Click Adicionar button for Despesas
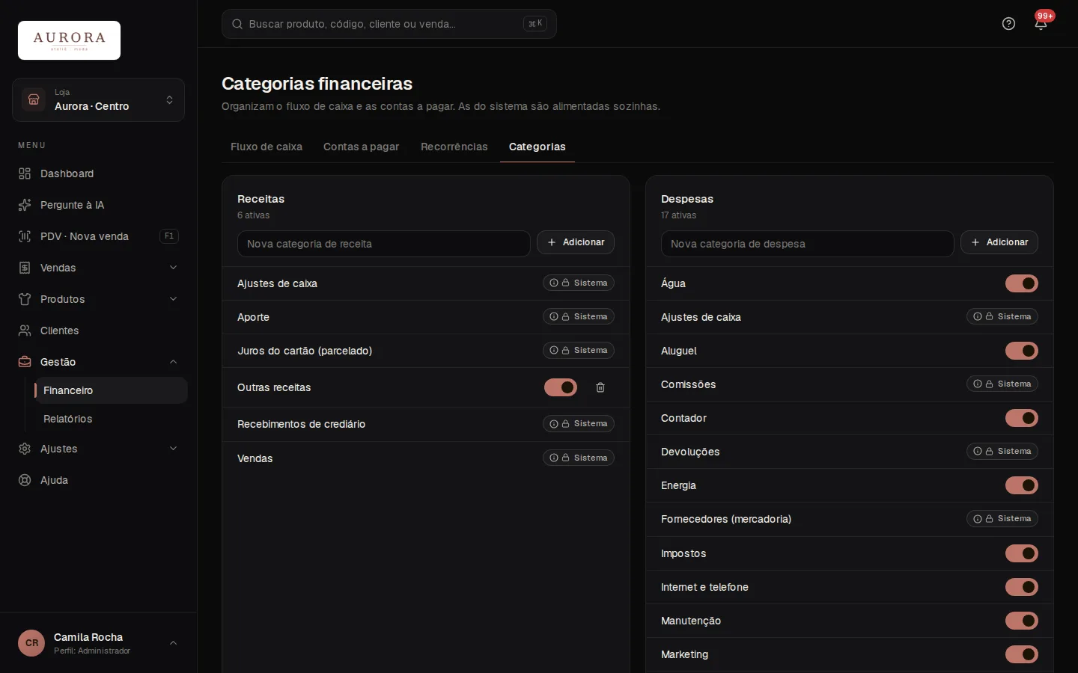 click(x=999, y=242)
